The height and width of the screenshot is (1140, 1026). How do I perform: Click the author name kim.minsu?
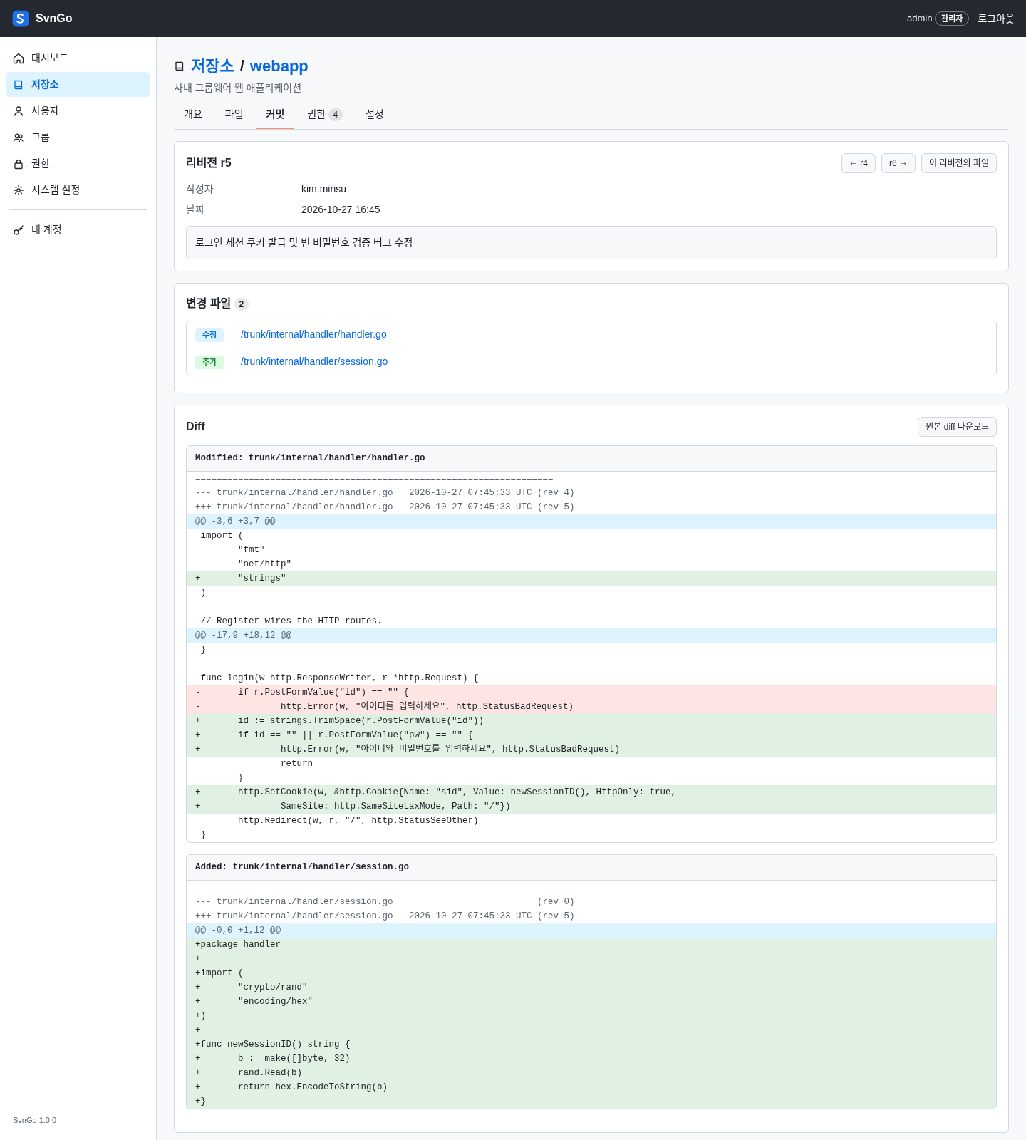(x=323, y=189)
